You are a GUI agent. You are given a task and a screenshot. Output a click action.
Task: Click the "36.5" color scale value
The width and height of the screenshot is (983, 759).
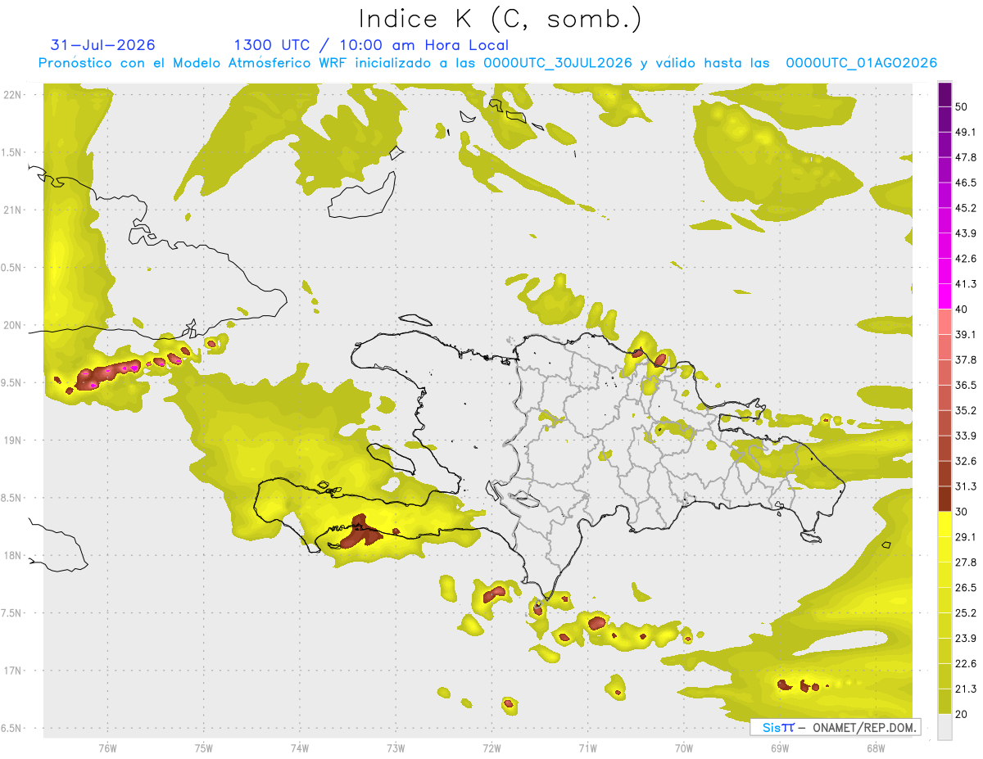965,386
